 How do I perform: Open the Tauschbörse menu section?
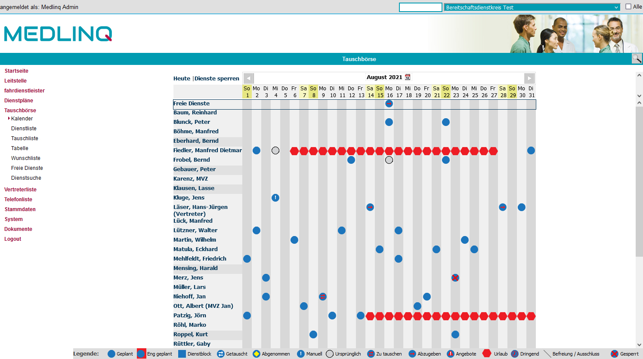20,110
